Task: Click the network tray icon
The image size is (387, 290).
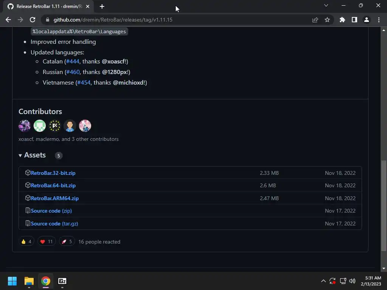Action: pos(343,281)
